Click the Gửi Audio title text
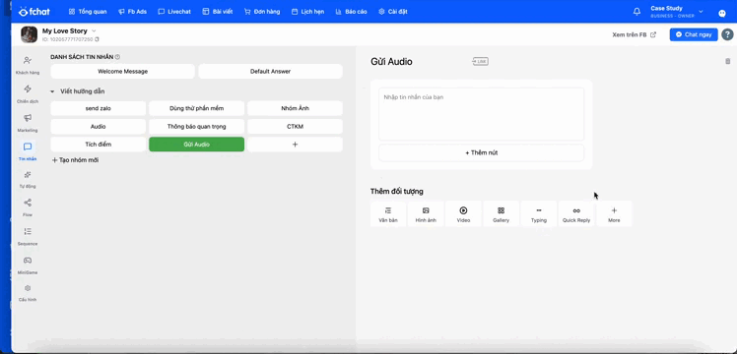Screen dimensions: 737x354 click(391, 61)
